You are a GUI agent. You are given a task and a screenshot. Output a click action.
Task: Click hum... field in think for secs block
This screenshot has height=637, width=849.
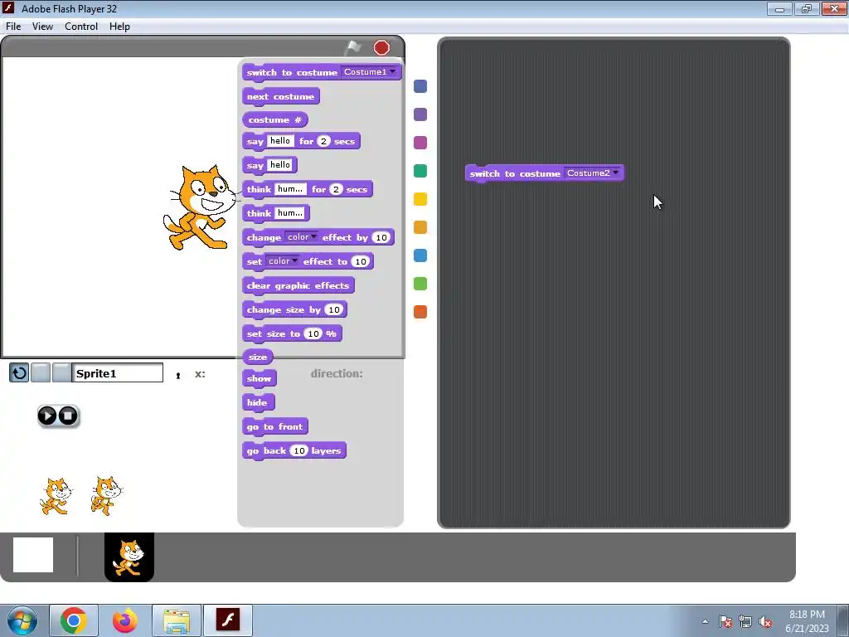pyautogui.click(x=290, y=188)
